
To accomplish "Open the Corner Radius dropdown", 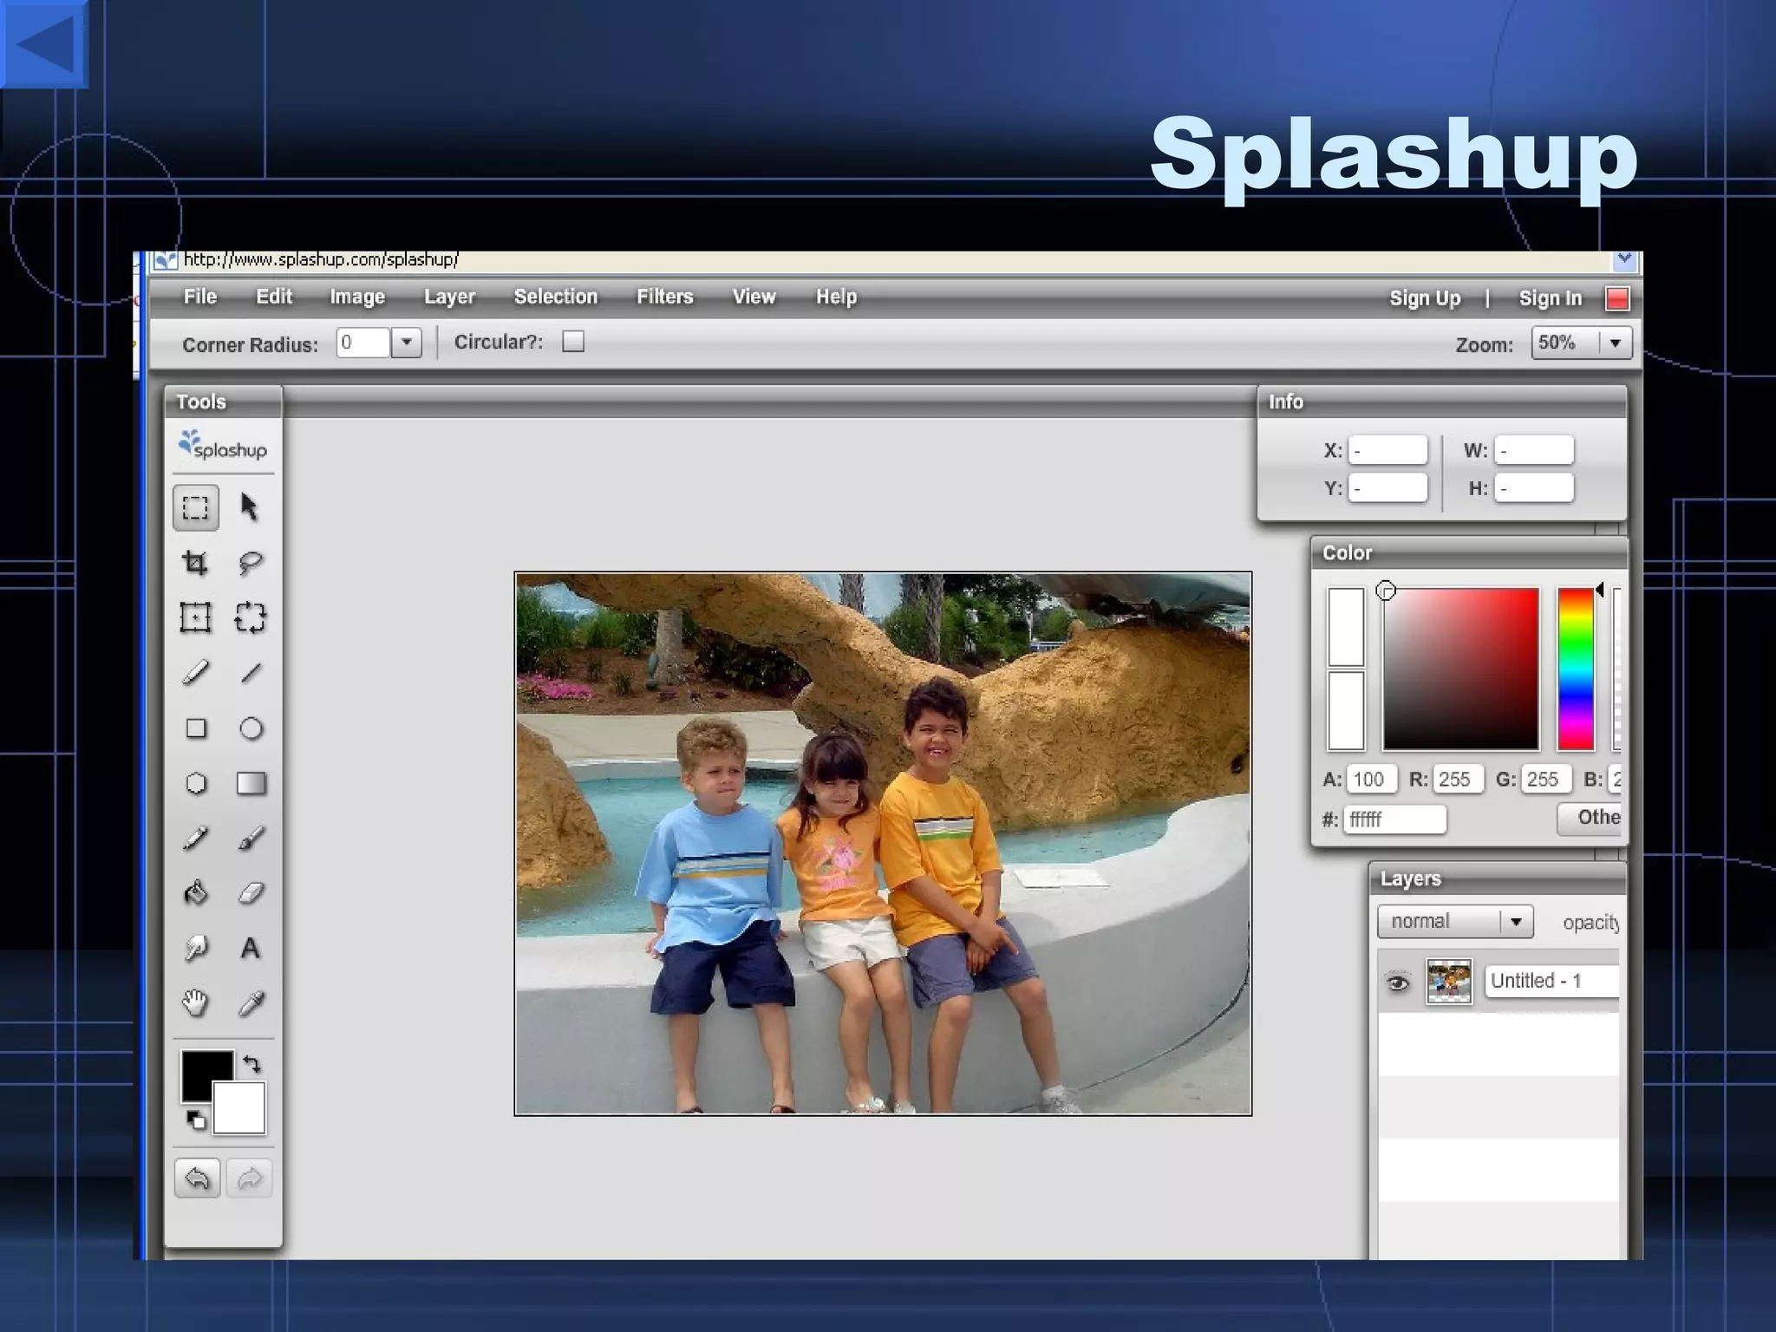I will click(x=406, y=343).
